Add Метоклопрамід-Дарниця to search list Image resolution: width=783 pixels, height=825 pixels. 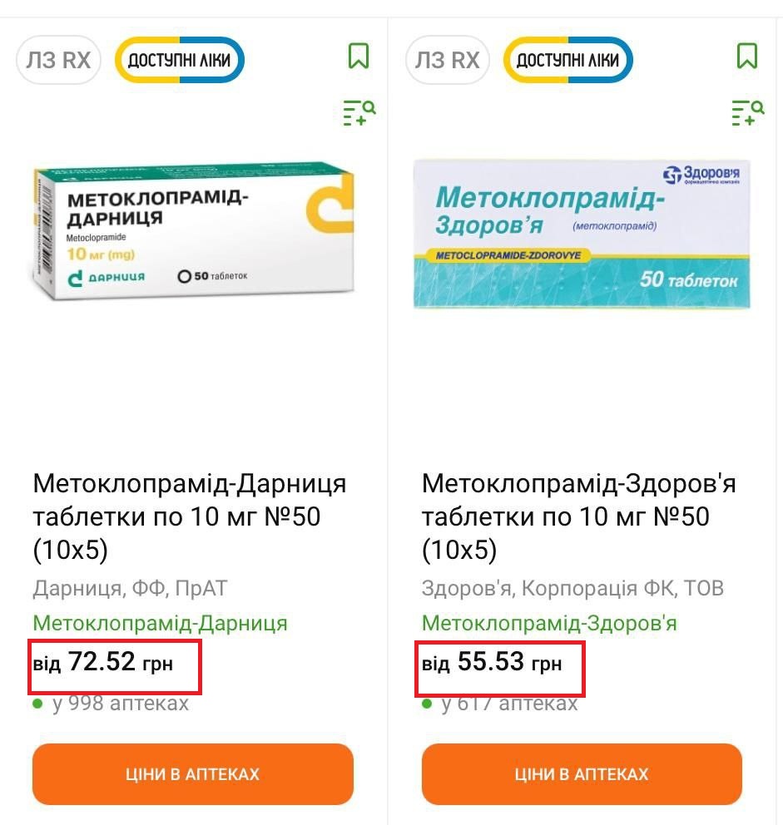(359, 112)
